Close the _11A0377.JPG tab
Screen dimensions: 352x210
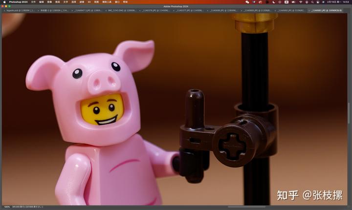point(174,11)
